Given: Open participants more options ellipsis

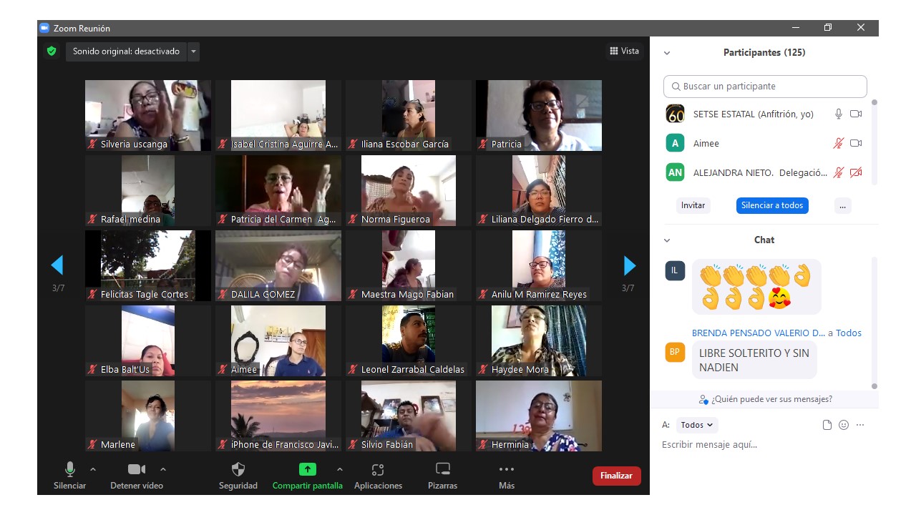Looking at the screenshot, I should 842,205.
